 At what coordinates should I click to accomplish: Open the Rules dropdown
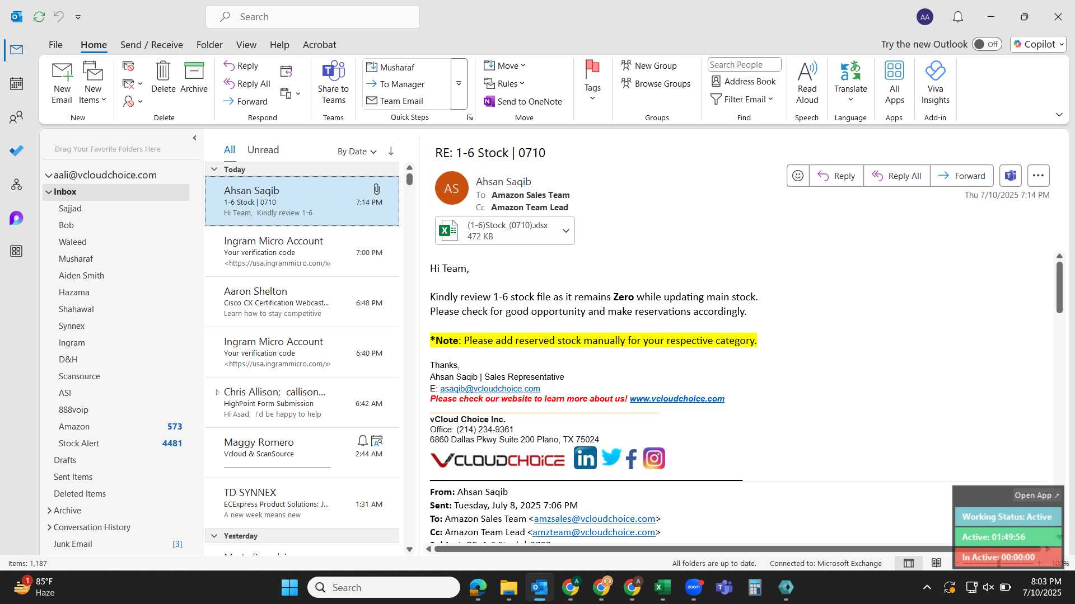tap(504, 83)
